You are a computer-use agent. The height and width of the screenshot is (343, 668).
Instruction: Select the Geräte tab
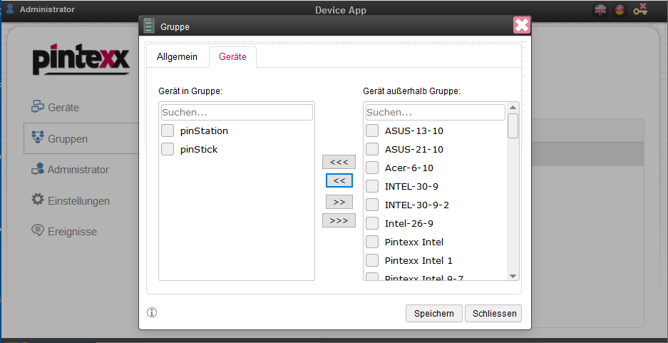232,57
